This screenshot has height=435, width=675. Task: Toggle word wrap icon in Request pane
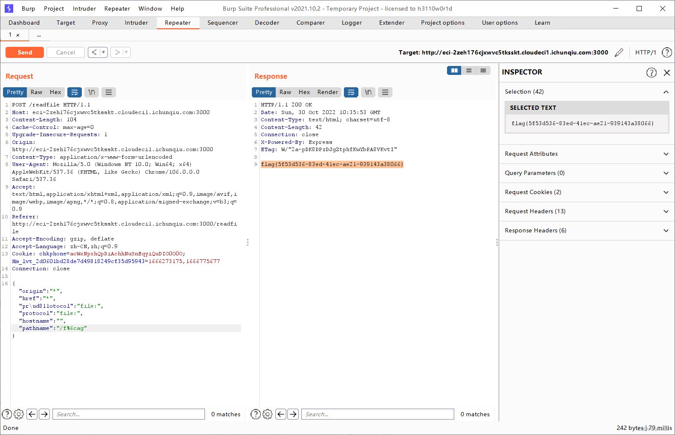75,92
